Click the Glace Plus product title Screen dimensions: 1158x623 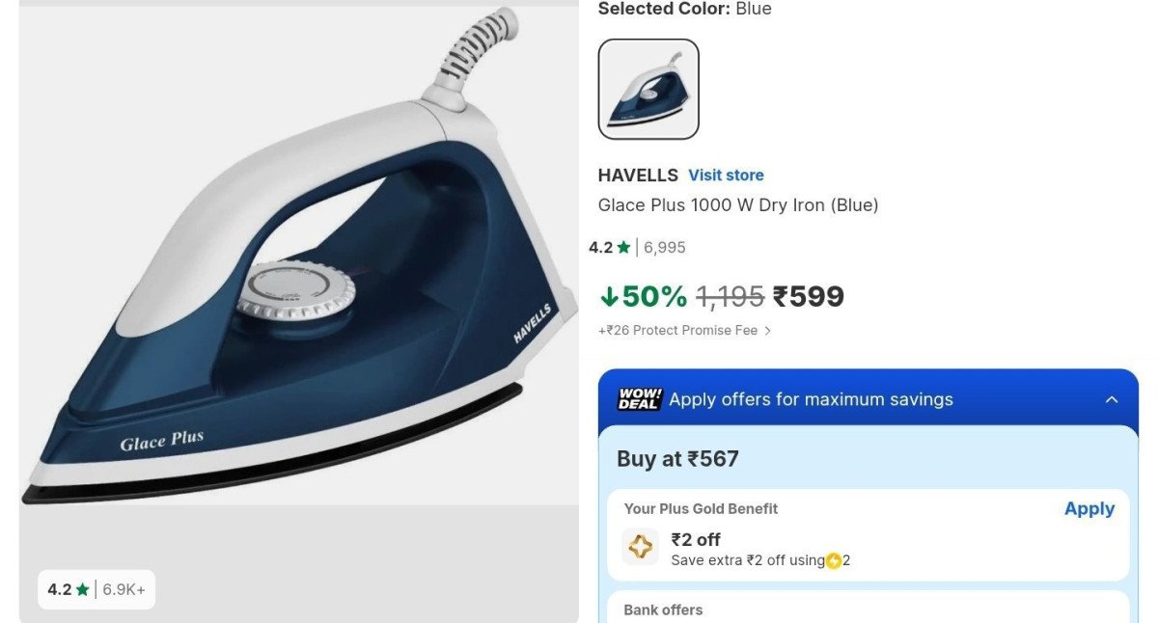738,205
